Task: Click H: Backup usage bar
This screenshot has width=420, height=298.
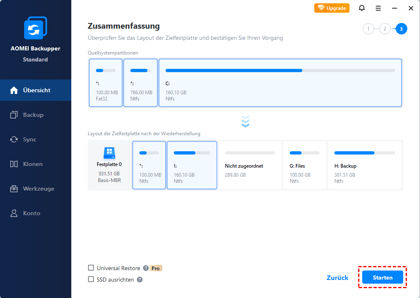Action: click(x=365, y=153)
